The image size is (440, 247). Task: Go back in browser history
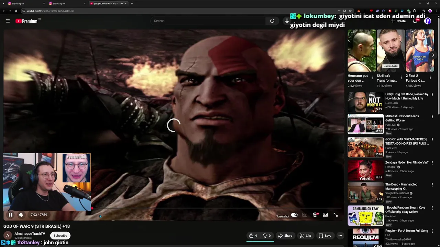click(3, 11)
